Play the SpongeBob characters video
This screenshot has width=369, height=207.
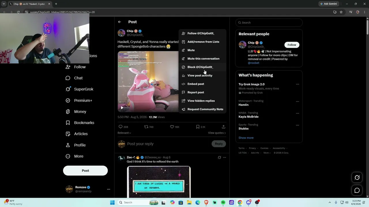coord(122,108)
